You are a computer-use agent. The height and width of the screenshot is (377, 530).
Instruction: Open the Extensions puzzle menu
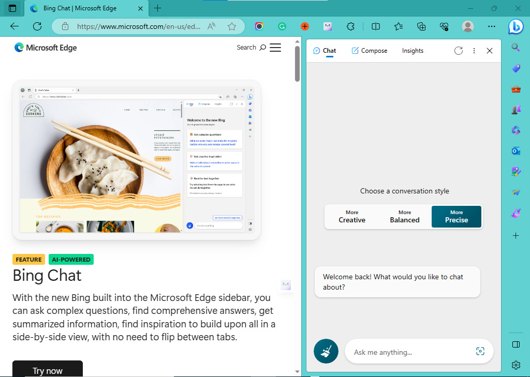pos(350,26)
